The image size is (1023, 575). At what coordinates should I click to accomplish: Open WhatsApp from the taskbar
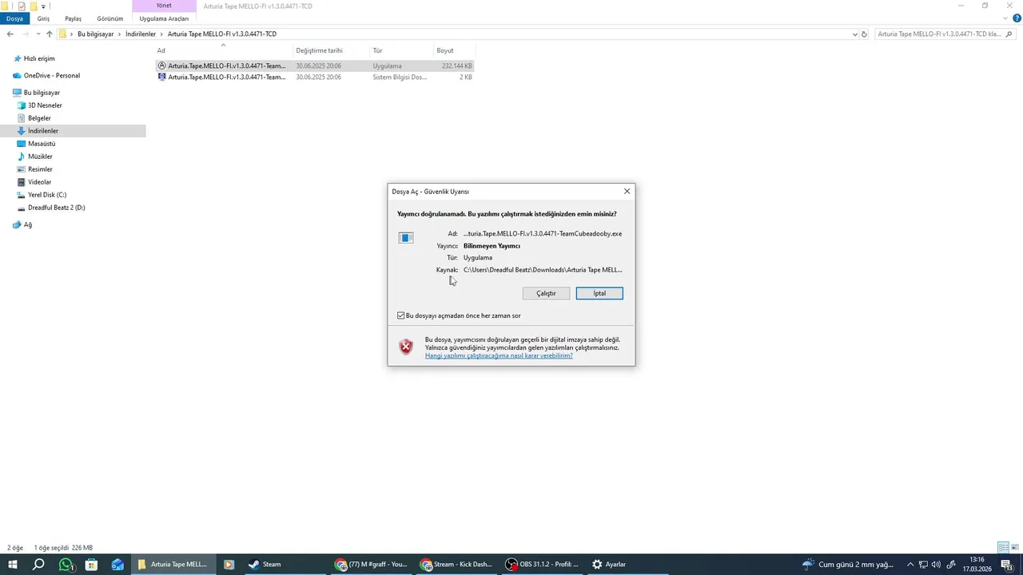pos(66,565)
